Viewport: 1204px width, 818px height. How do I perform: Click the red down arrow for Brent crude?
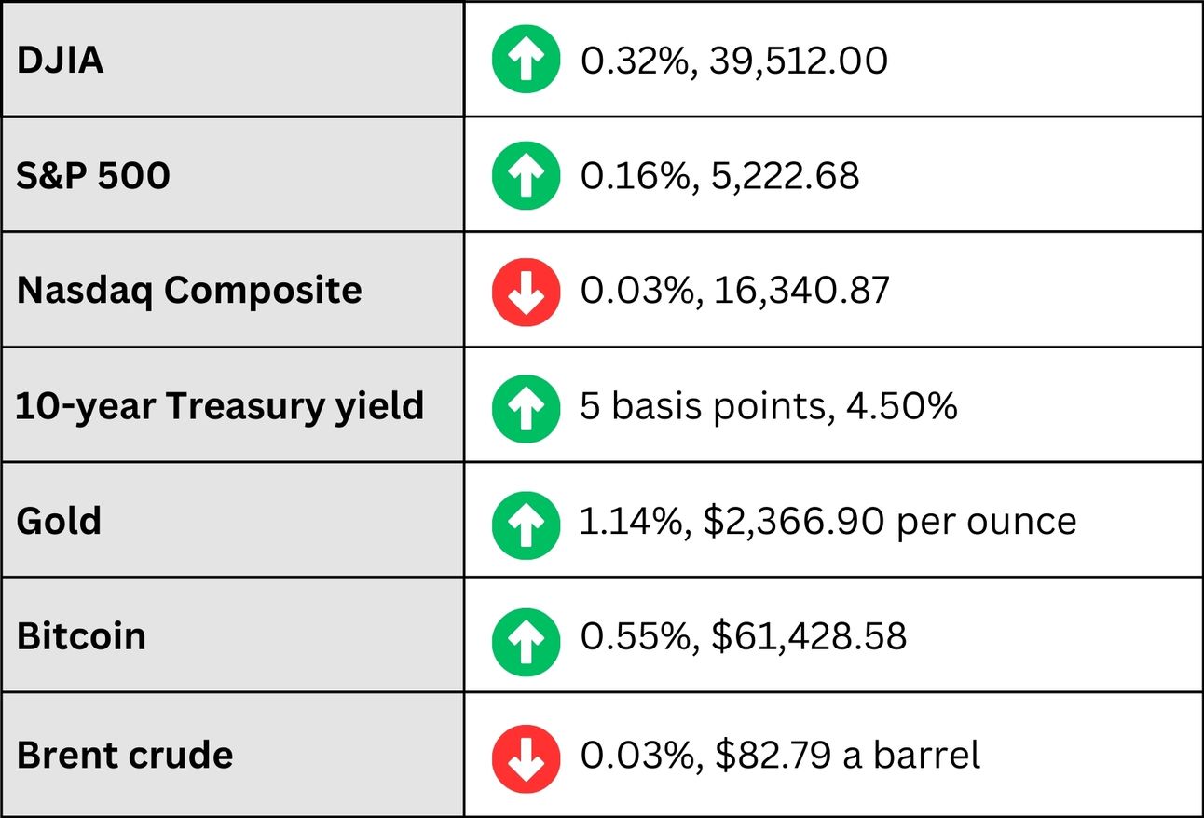526,755
